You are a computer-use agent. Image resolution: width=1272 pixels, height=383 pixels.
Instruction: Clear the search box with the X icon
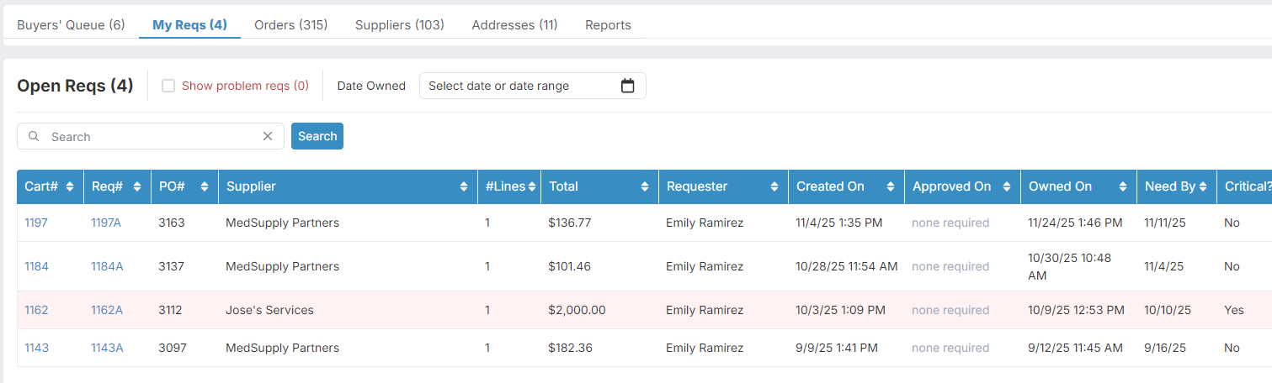(x=268, y=136)
